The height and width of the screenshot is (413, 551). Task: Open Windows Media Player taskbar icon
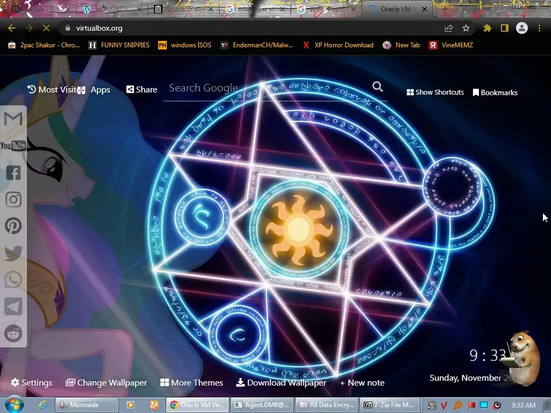point(130,405)
